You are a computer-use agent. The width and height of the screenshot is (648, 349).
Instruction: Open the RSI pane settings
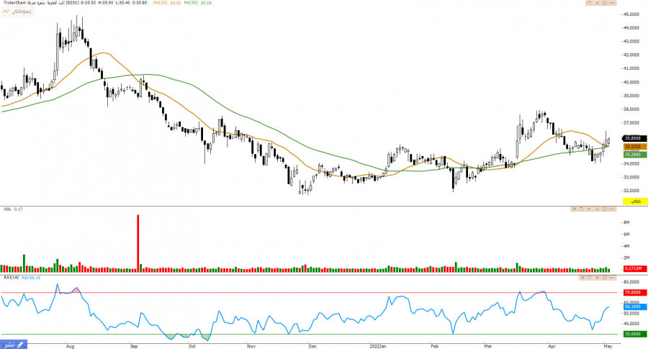606,278
